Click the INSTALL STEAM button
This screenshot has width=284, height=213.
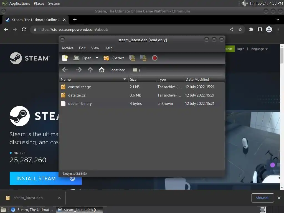46,178
